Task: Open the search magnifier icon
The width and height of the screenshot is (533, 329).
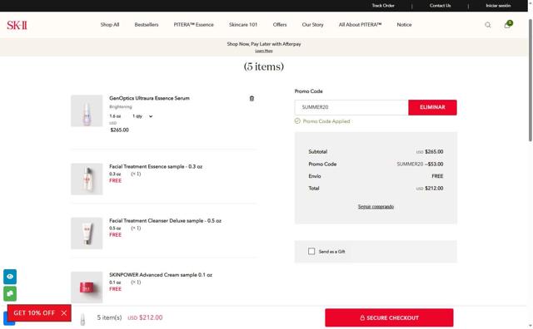Action: (488, 25)
